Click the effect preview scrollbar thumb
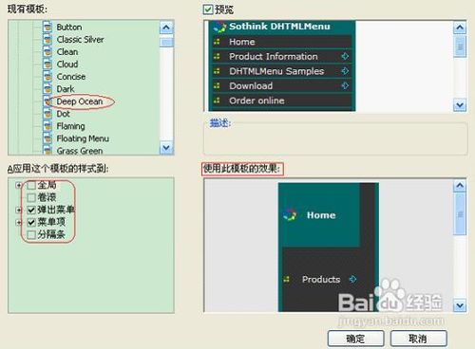 (460, 214)
